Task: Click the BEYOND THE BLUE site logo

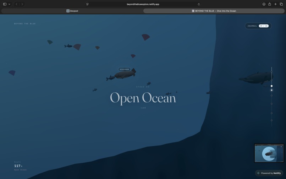Action: pos(25,23)
